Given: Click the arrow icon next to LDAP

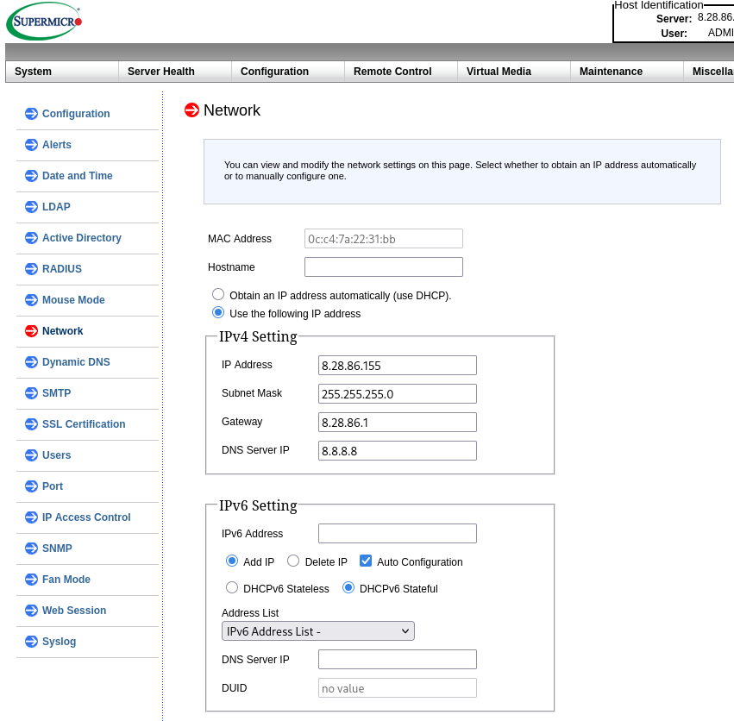Looking at the screenshot, I should pyautogui.click(x=31, y=207).
